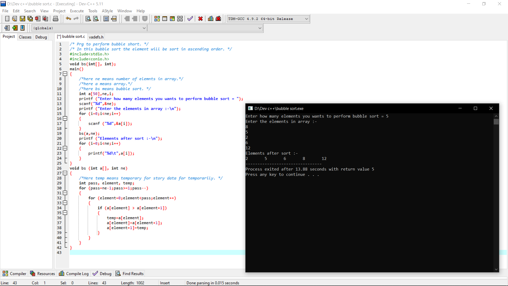Run a syntax check
508x286 pixels.
point(190,19)
